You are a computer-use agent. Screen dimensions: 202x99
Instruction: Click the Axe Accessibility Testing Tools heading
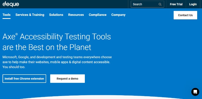coord(57,42)
